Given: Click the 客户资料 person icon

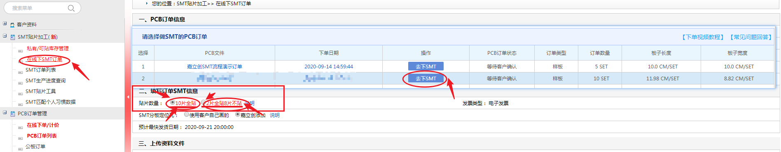Looking at the screenshot, I should (x=12, y=25).
